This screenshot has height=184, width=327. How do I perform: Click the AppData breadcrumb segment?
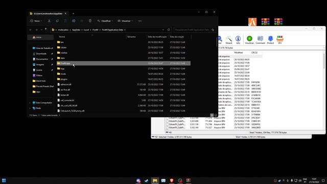(76, 30)
